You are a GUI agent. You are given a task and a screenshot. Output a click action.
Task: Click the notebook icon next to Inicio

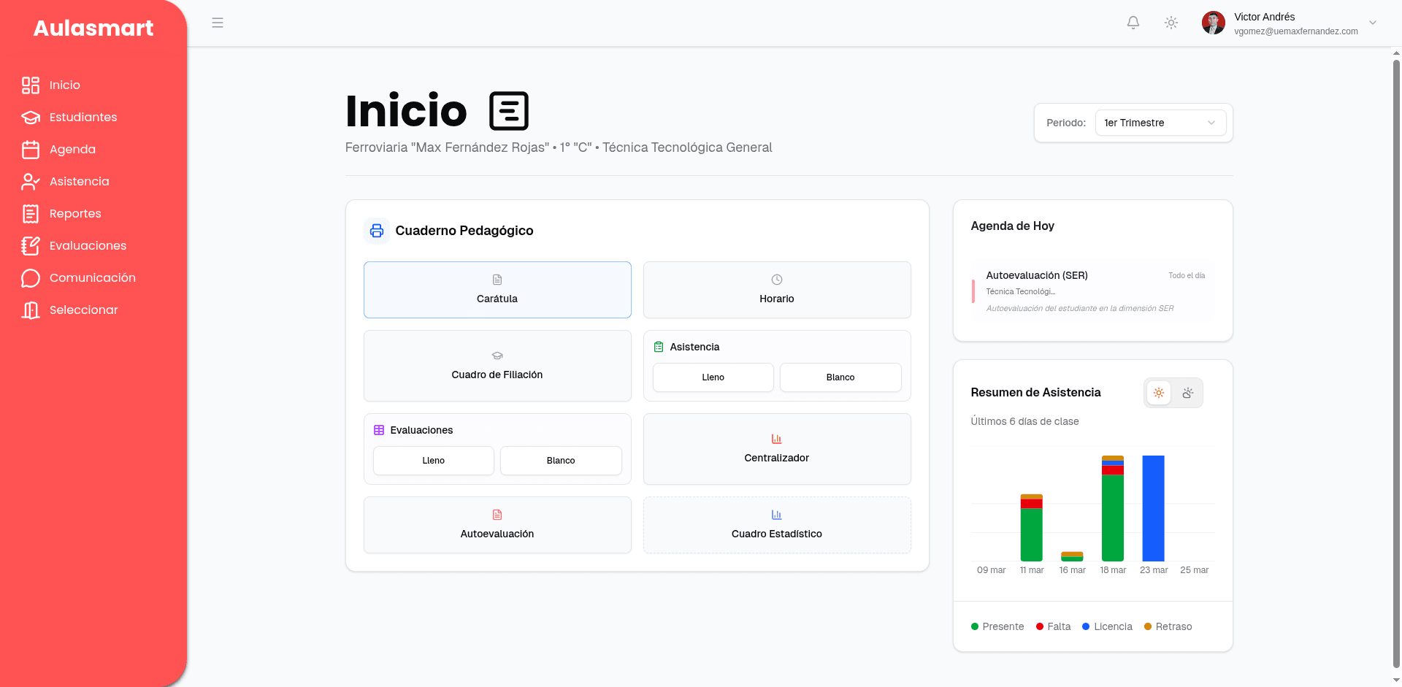click(509, 111)
